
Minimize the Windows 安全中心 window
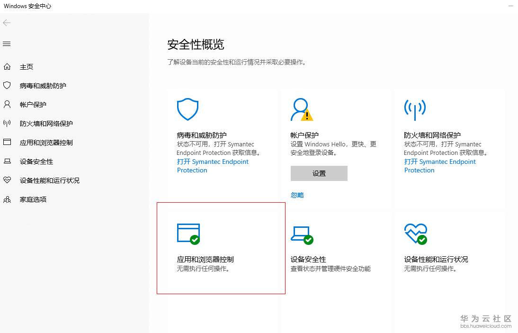tap(511, 6)
